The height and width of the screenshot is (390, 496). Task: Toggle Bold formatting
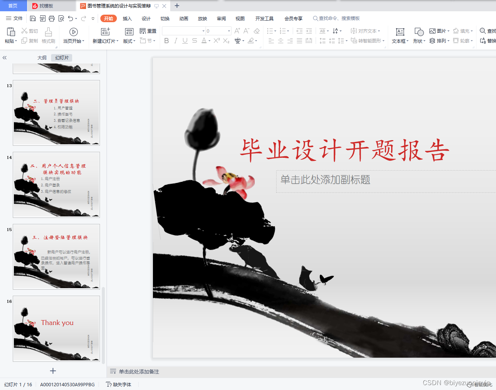166,41
